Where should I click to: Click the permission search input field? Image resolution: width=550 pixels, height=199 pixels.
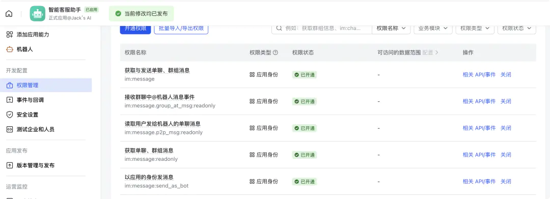322,28
